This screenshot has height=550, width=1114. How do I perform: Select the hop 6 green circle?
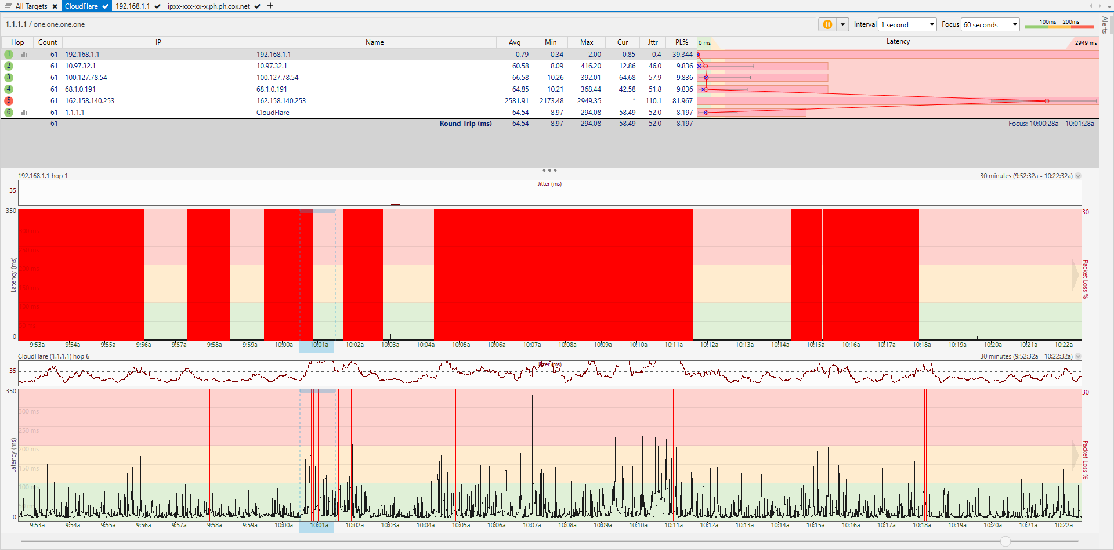9,112
